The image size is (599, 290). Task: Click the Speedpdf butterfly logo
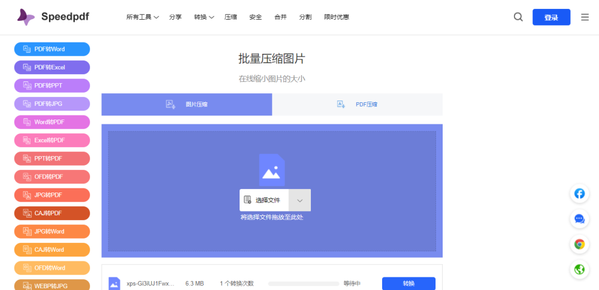[x=26, y=17]
